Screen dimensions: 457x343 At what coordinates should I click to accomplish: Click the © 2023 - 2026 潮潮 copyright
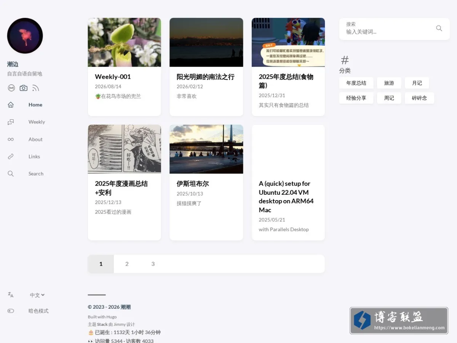(x=109, y=307)
